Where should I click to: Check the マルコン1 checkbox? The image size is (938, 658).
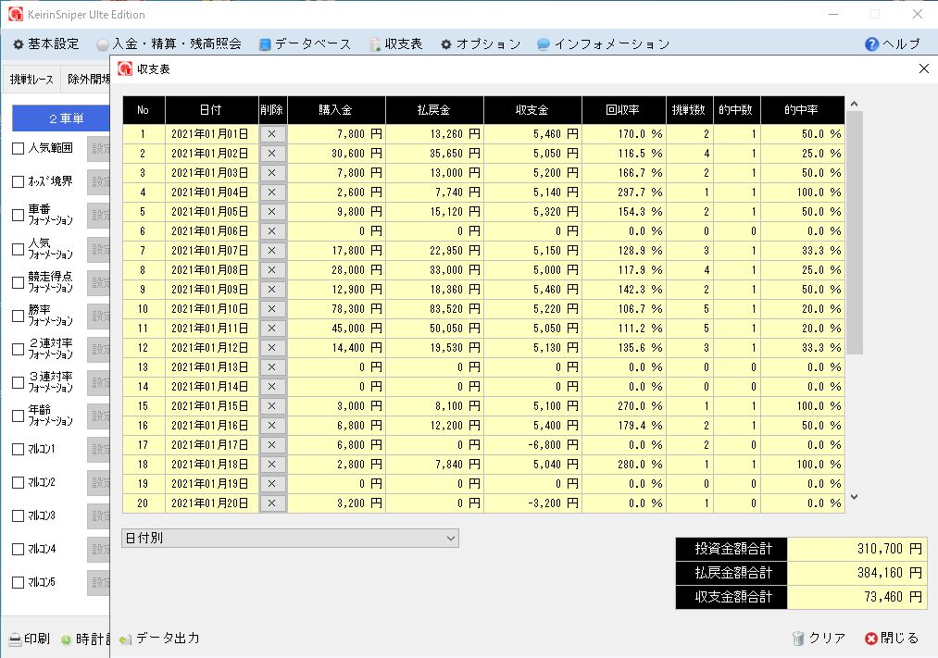click(19, 449)
